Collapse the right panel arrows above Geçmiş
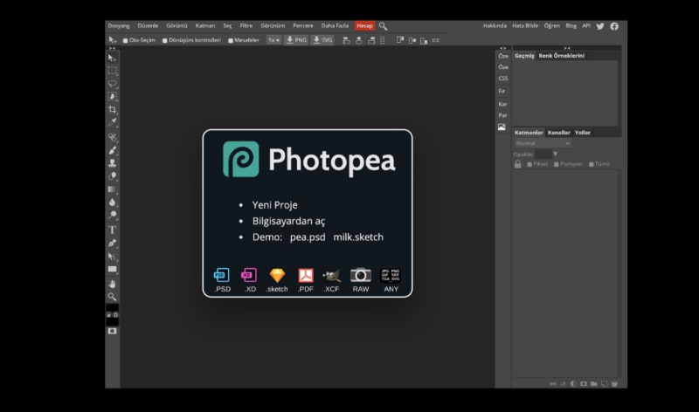699x412 pixels. [567, 48]
